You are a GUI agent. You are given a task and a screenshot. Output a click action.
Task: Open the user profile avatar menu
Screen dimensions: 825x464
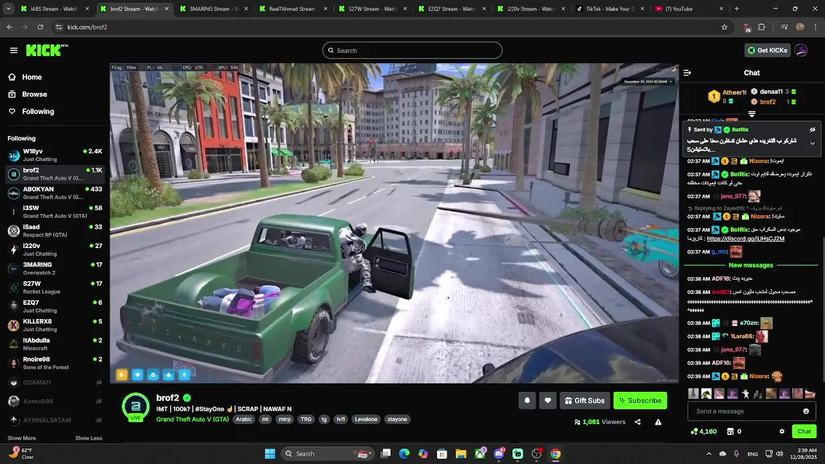click(801, 50)
